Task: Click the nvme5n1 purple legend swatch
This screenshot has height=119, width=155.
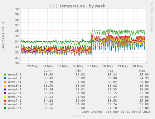Action: coord(5,93)
